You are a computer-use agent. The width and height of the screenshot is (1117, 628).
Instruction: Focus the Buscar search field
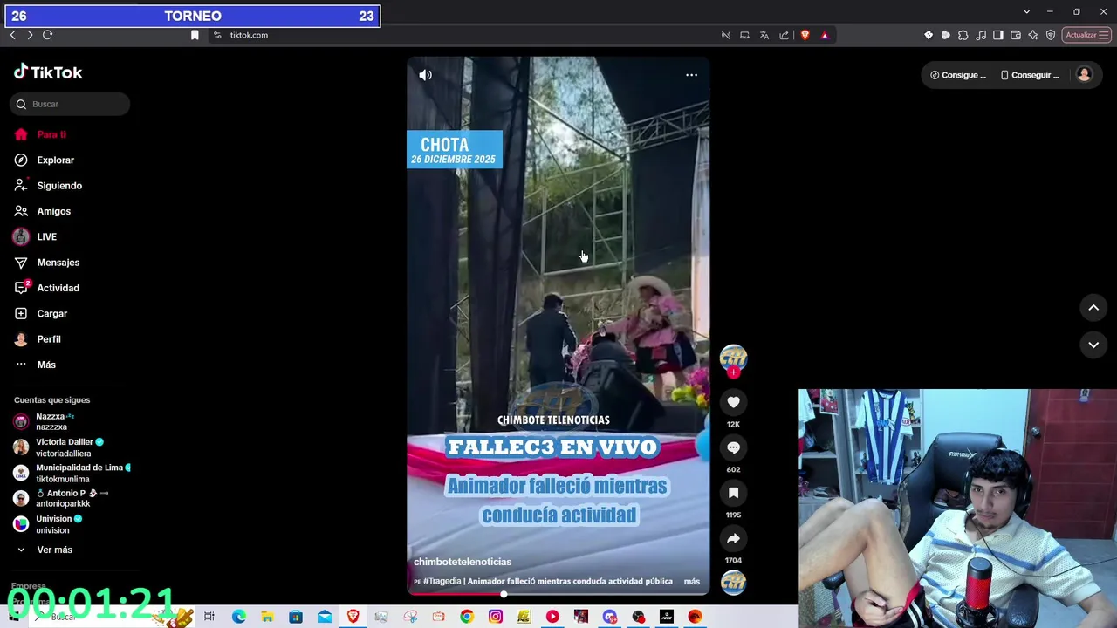click(x=70, y=104)
